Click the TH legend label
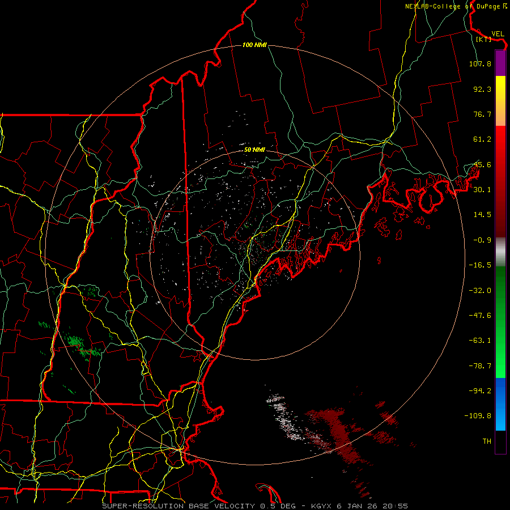The image size is (510, 510). (487, 441)
